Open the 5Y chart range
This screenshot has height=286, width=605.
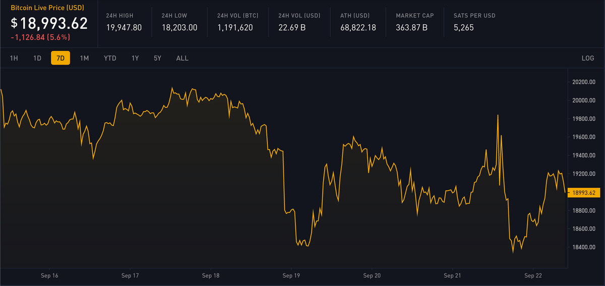click(157, 58)
